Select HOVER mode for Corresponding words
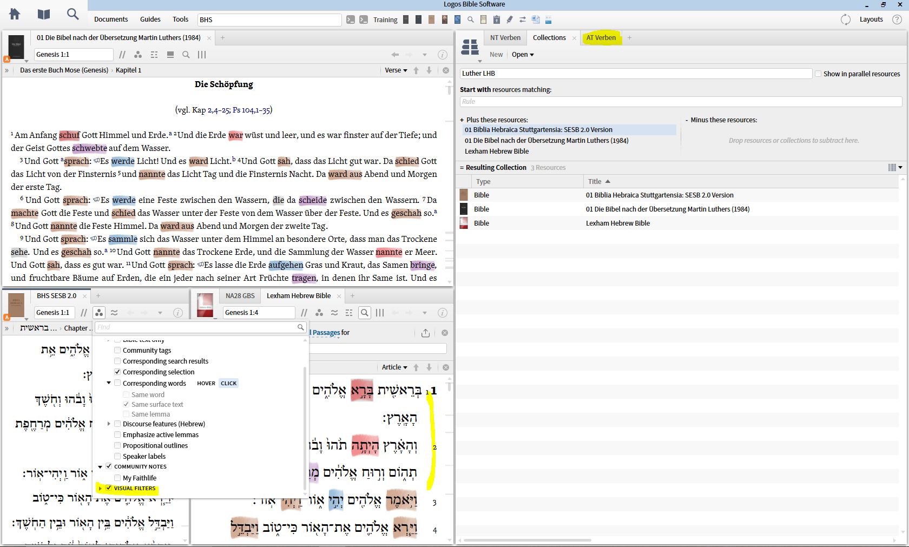Viewport: 909px width, 547px height. click(206, 384)
